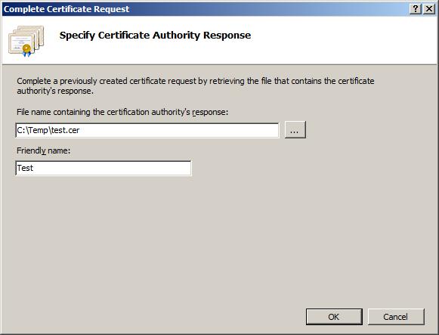Click the 'Complete Certificate Request' title bar text
The width and height of the screenshot is (439, 335).
[x=66, y=9]
